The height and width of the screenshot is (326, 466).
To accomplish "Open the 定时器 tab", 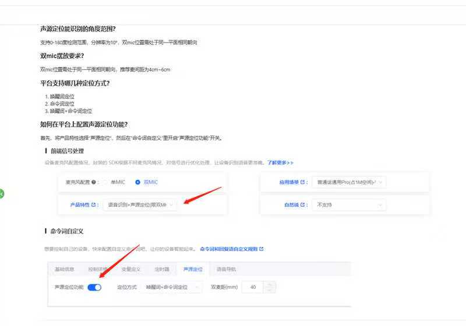I will coord(162,269).
